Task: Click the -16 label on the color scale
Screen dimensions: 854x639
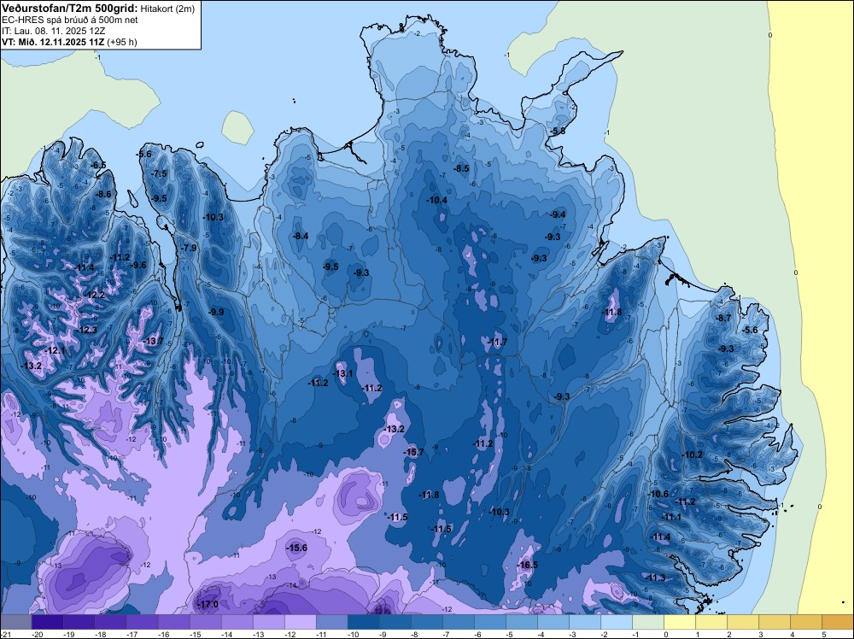Action: click(x=164, y=634)
